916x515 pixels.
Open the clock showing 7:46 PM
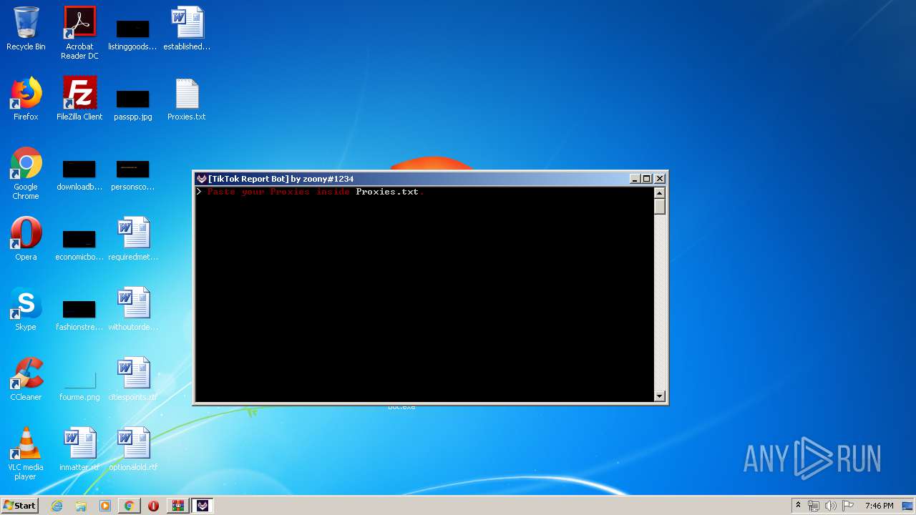[879, 506]
